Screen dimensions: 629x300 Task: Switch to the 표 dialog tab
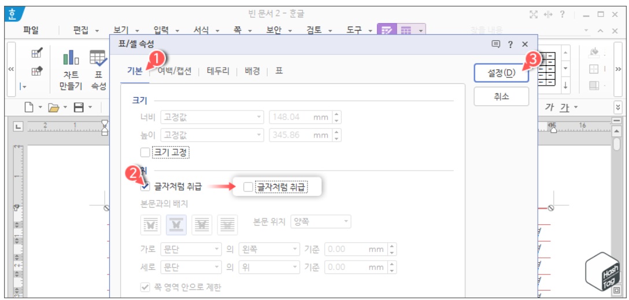279,72
